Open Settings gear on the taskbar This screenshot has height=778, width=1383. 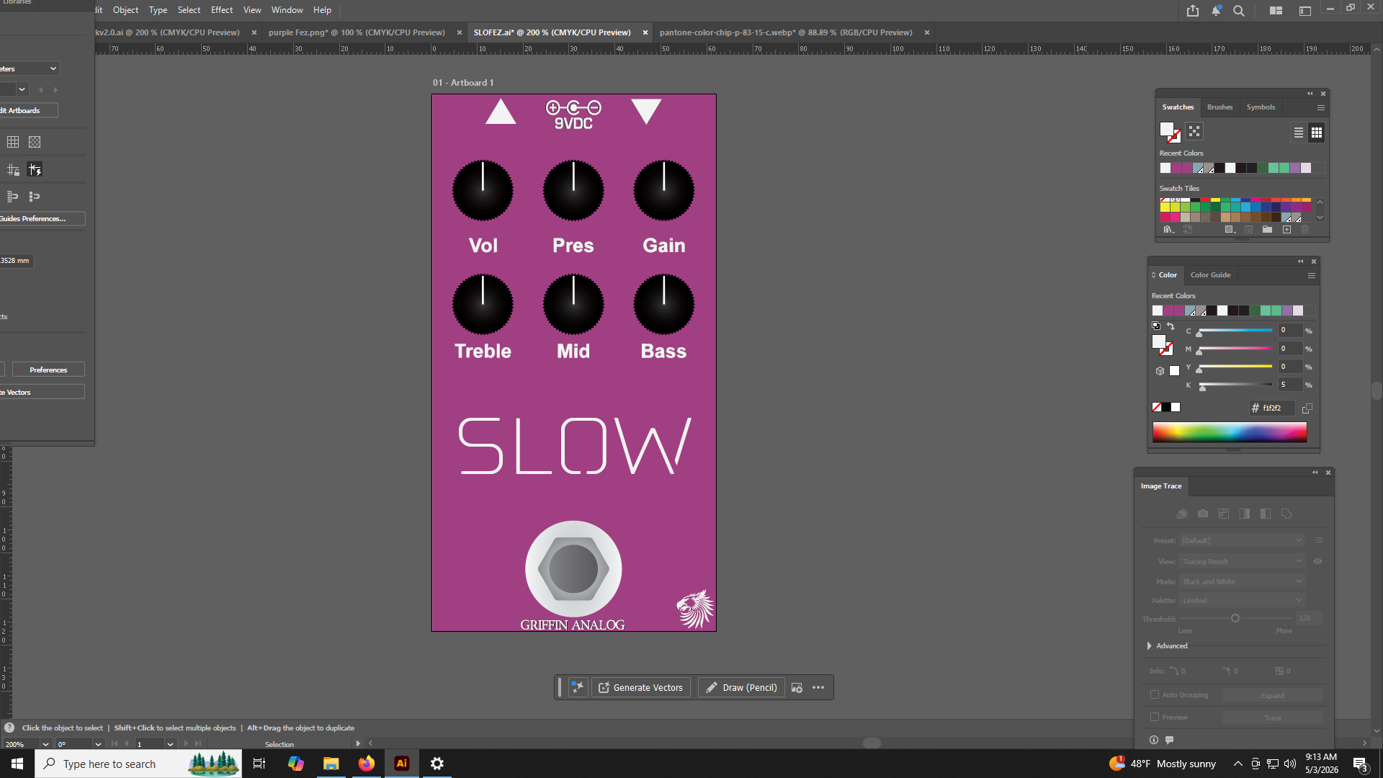pos(437,764)
